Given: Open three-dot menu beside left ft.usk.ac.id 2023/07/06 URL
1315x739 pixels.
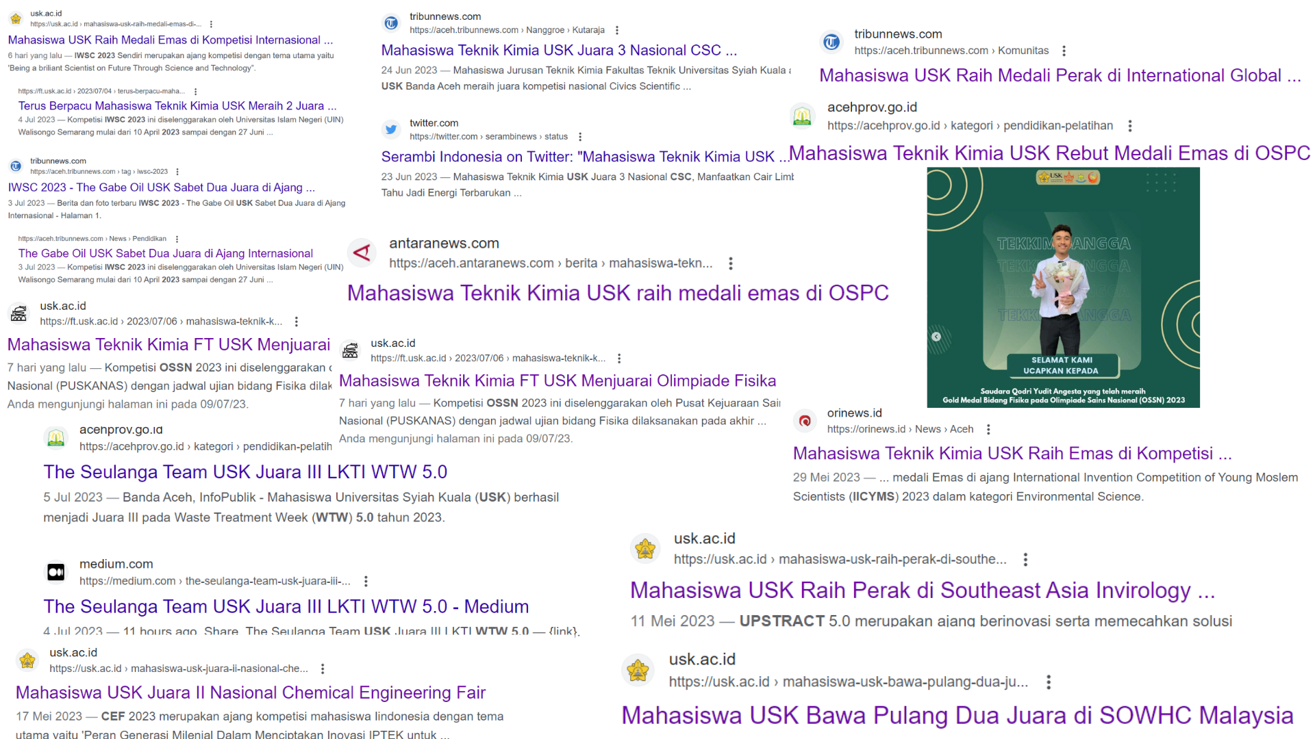Looking at the screenshot, I should [x=296, y=322].
